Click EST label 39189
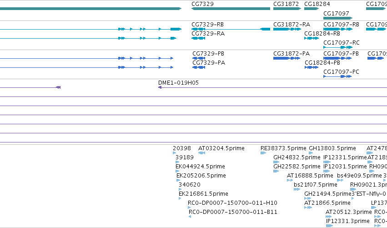Screen dimensions: 387x228 [x=185, y=157]
